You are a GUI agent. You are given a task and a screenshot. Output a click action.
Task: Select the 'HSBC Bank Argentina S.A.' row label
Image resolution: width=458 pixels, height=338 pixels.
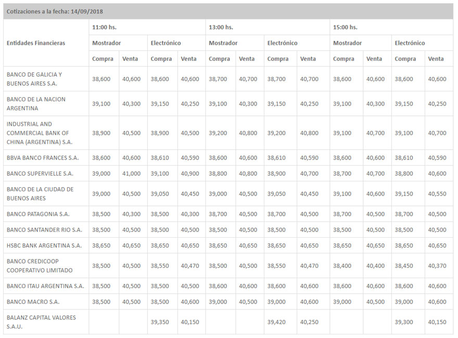tap(44, 245)
